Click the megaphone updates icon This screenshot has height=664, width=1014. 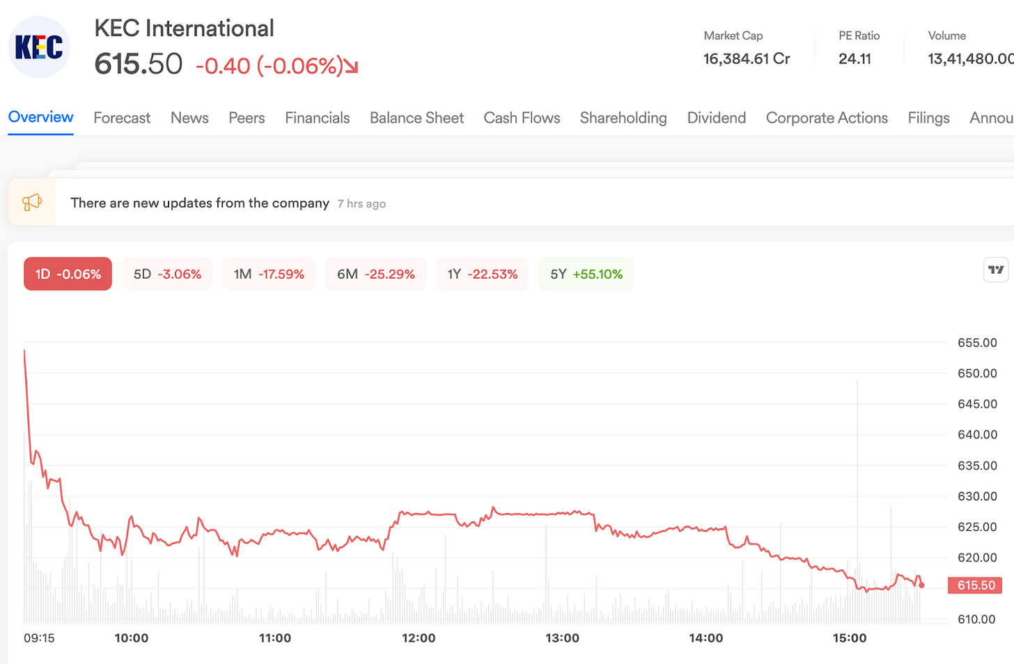tap(32, 203)
